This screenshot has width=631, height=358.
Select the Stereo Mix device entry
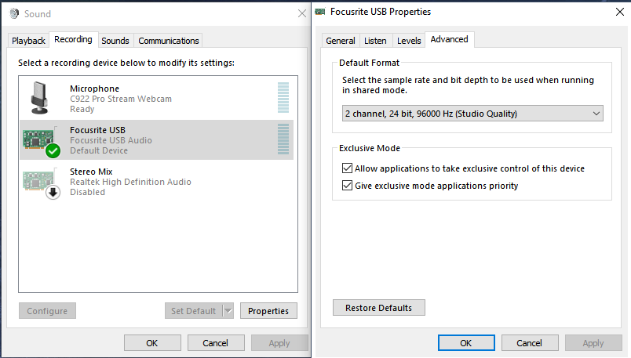157,182
